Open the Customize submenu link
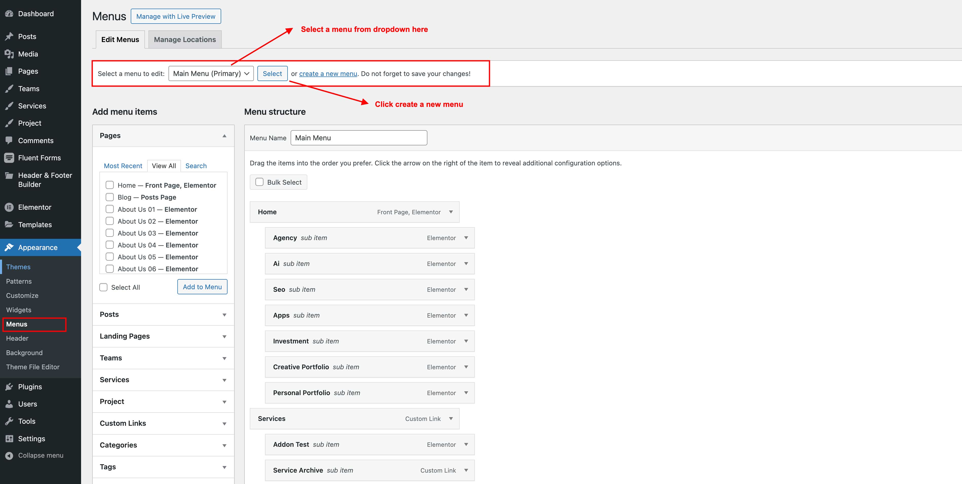962x484 pixels. point(22,296)
